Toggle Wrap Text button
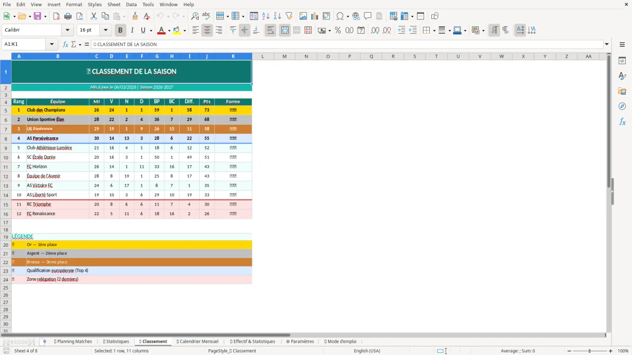This screenshot has width=632, height=355. pyautogui.click(x=270, y=31)
